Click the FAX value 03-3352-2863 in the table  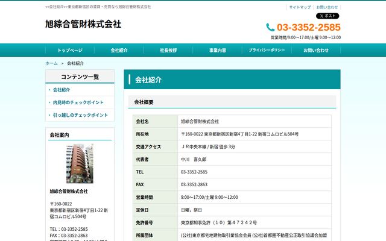194,184
